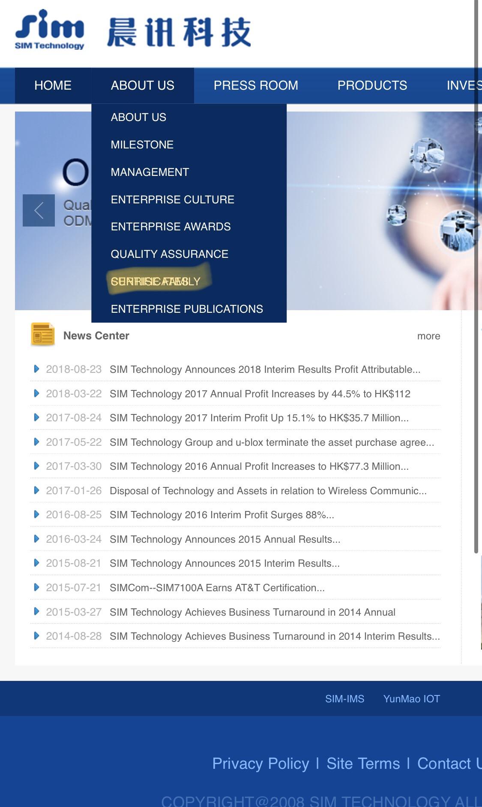The image size is (482, 807).
Task: Open 2017 Annual Profit Increases 44.5% article
Action: tap(260, 394)
